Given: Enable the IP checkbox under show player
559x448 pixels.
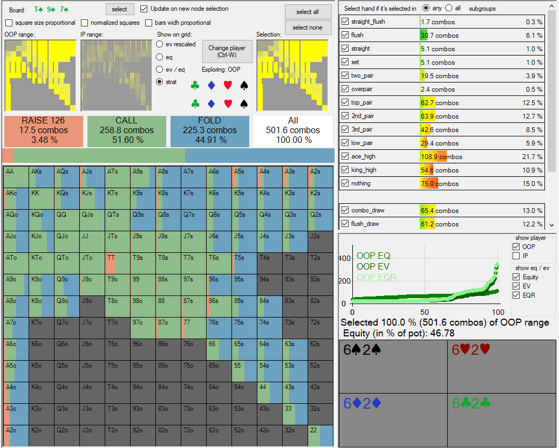Looking at the screenshot, I should (x=517, y=256).
